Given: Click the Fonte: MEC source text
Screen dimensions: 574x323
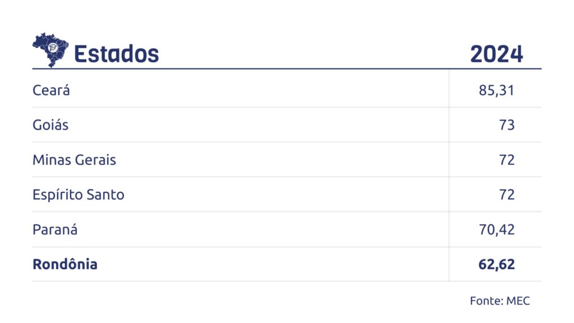Looking at the screenshot, I should coord(499,301).
